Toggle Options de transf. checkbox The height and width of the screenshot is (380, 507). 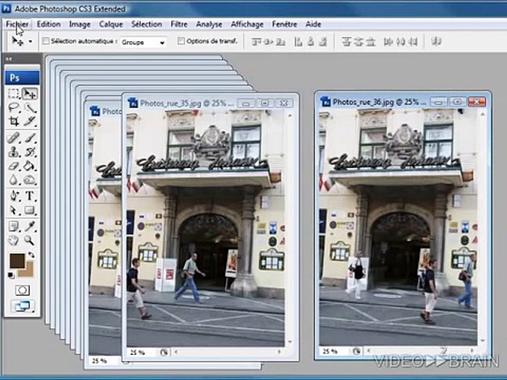coord(181,41)
